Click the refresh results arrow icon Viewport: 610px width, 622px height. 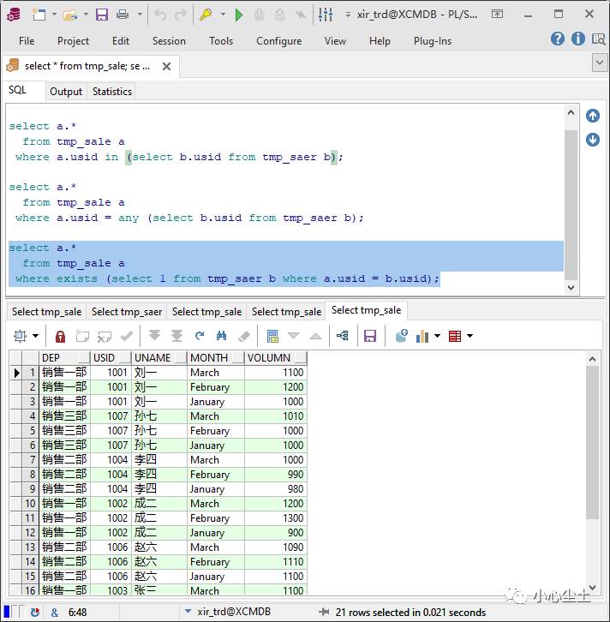coord(200,336)
